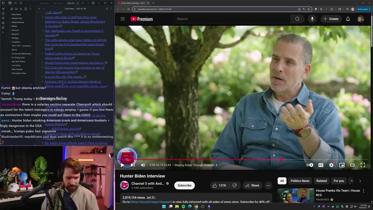Image resolution: width=373 pixels, height=210 pixels.
Task: Expand the Daily News folder
Action: click(x=16, y=14)
